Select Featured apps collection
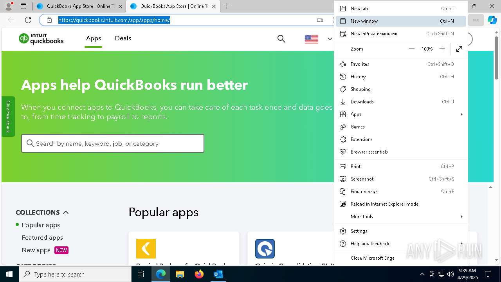Viewport: 501px width, 282px height. pos(42,238)
